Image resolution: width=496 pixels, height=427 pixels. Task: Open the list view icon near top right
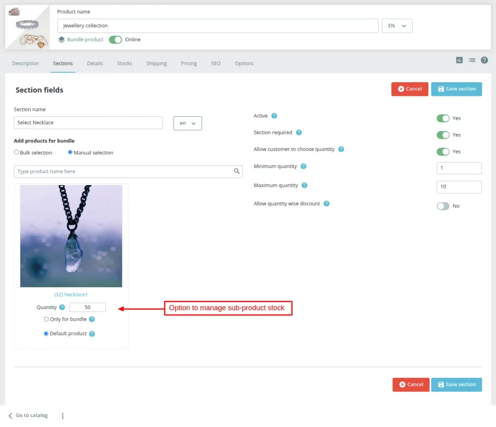(472, 60)
